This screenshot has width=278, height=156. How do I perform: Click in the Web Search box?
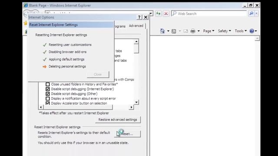(x=209, y=13)
